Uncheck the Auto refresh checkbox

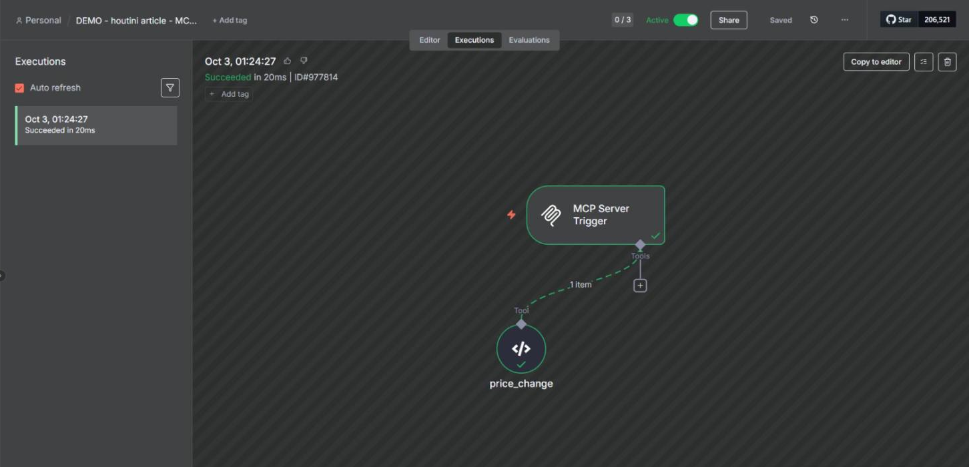point(19,88)
